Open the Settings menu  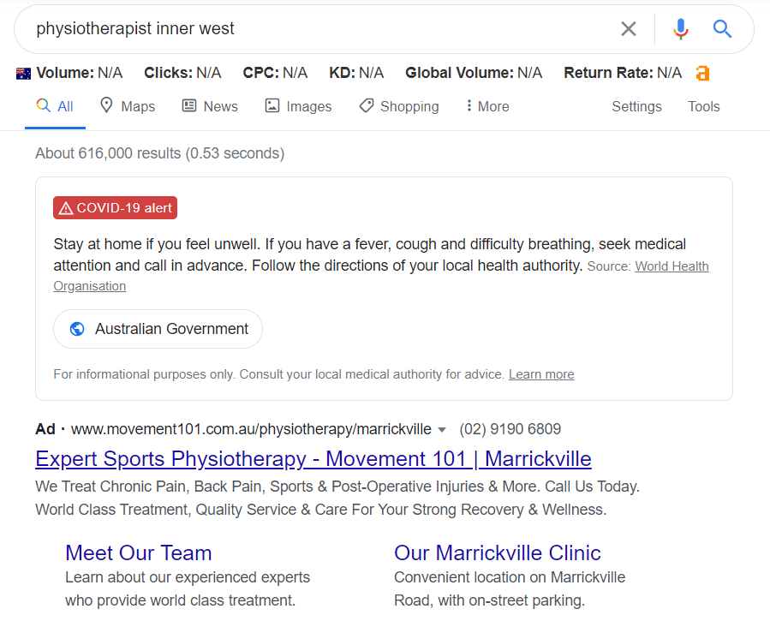click(x=636, y=106)
